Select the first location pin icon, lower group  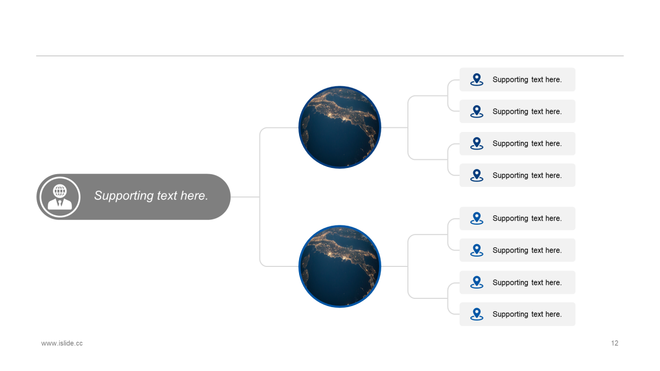tap(477, 218)
